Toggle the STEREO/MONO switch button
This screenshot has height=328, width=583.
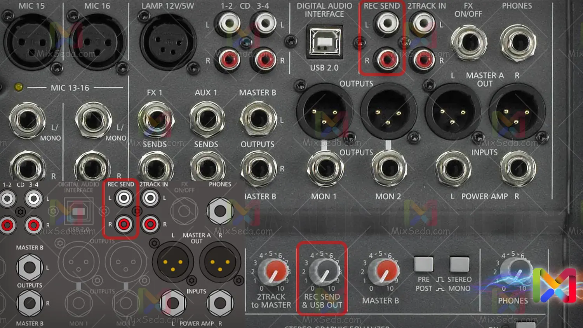click(x=459, y=264)
